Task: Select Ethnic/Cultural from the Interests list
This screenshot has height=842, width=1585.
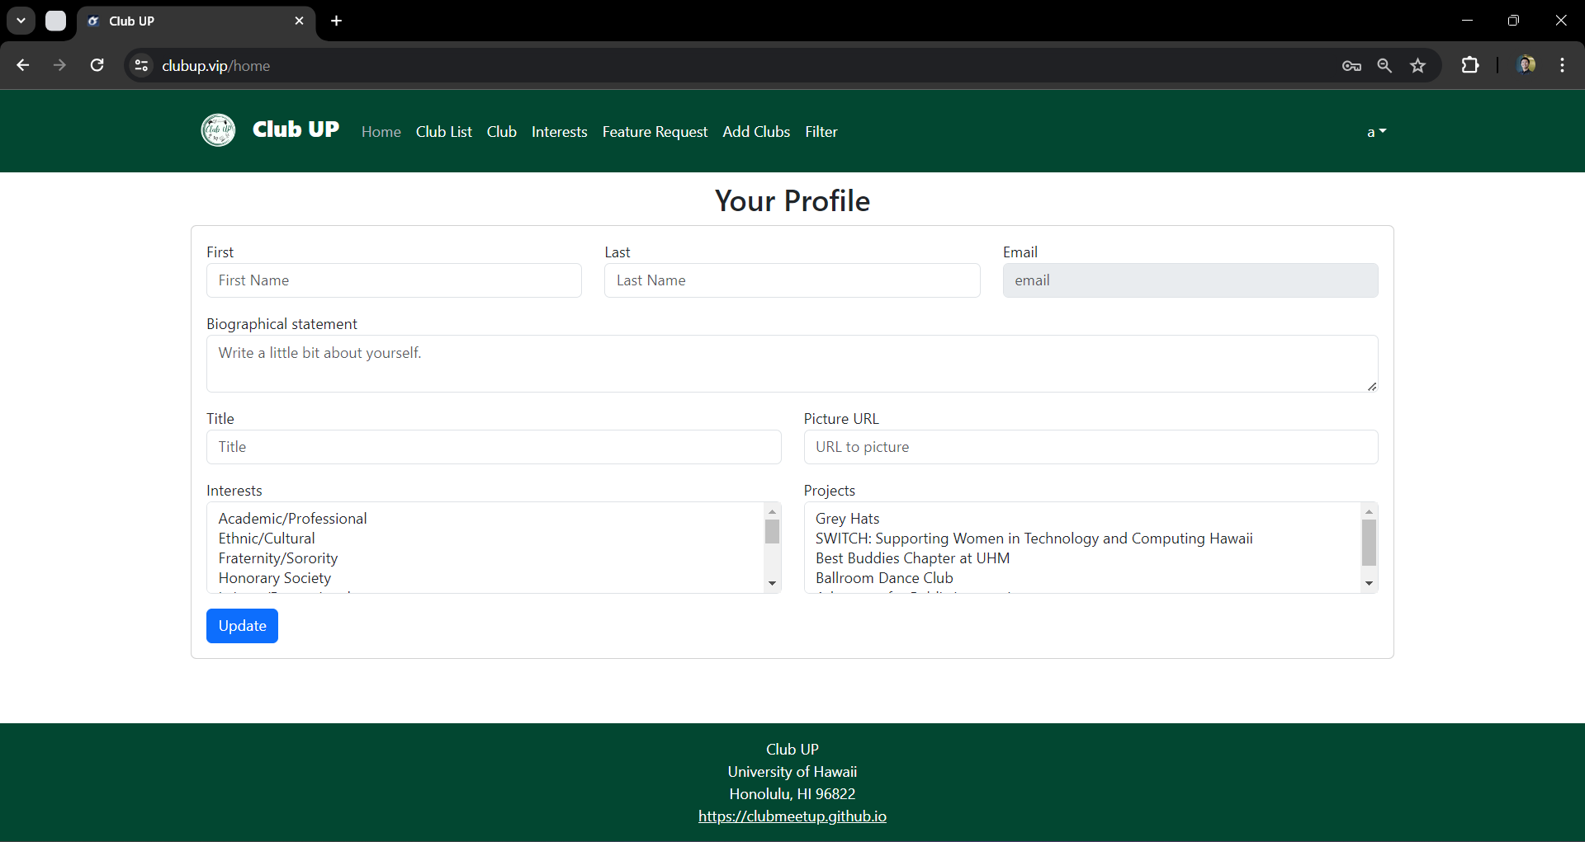Action: coord(266,538)
